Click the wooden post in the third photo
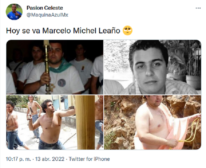The width and height of the screenshot is (206, 168). (x=85, y=122)
